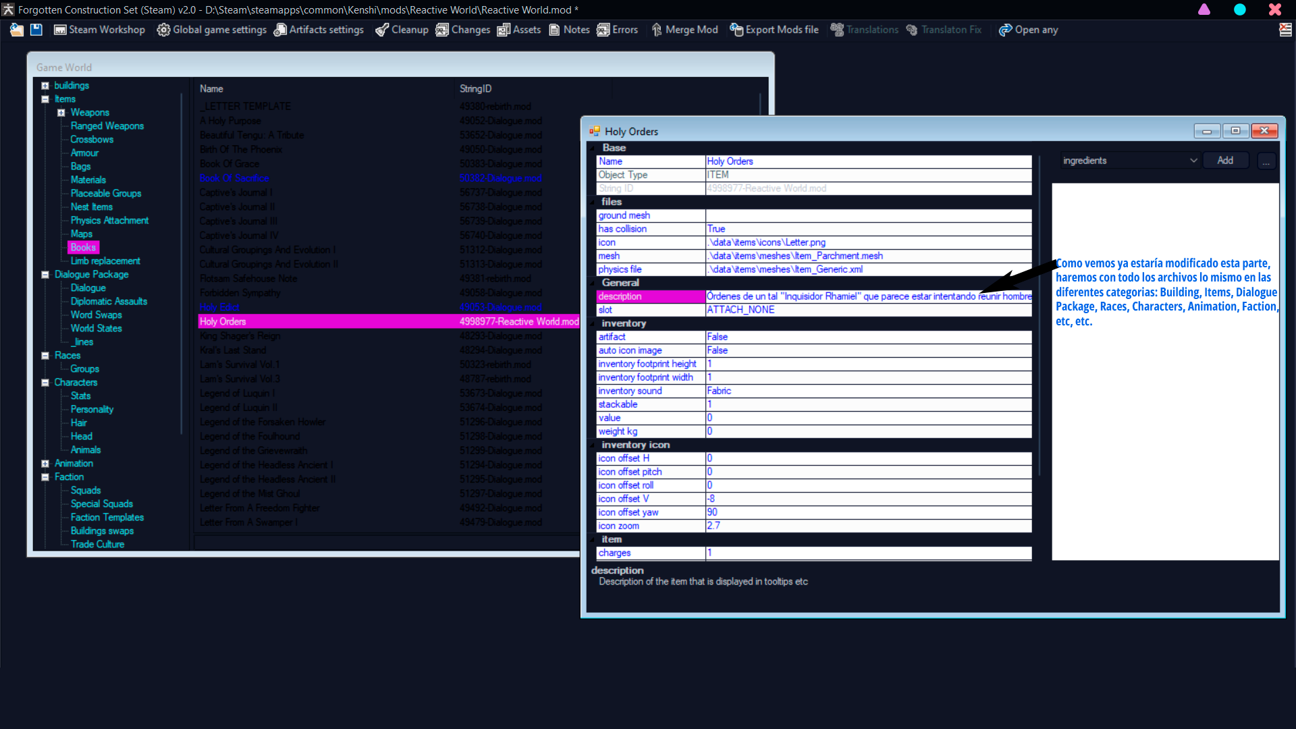1296x729 pixels.
Task: Open Steam Workshop from the toolbar
Action: pyautogui.click(x=99, y=30)
